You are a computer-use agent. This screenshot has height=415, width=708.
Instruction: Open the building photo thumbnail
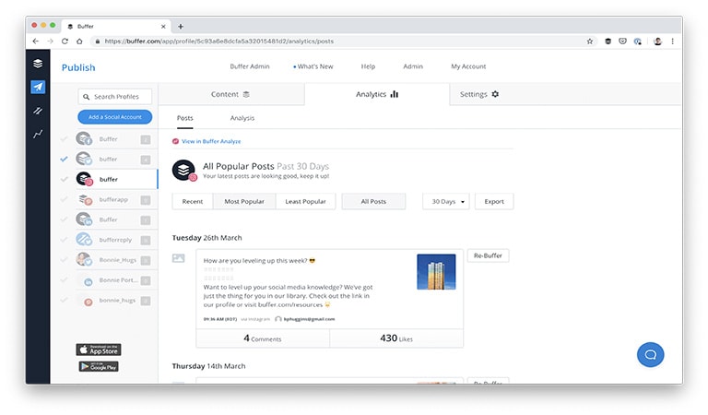pos(436,271)
